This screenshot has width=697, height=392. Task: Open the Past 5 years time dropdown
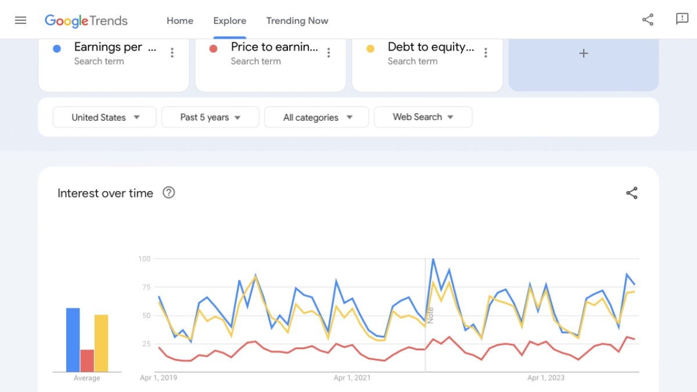[210, 117]
